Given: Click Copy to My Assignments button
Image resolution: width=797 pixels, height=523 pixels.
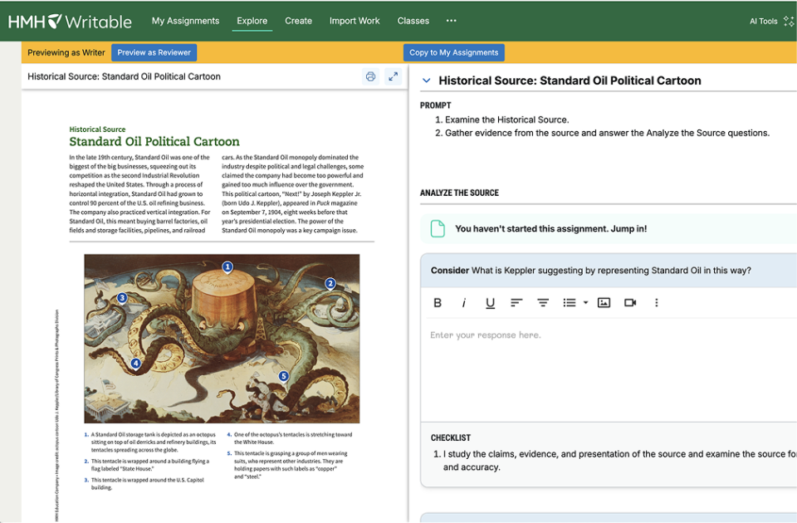Looking at the screenshot, I should [454, 52].
